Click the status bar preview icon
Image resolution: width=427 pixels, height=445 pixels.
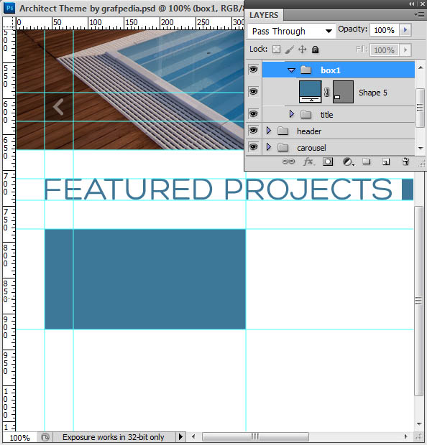[45, 437]
